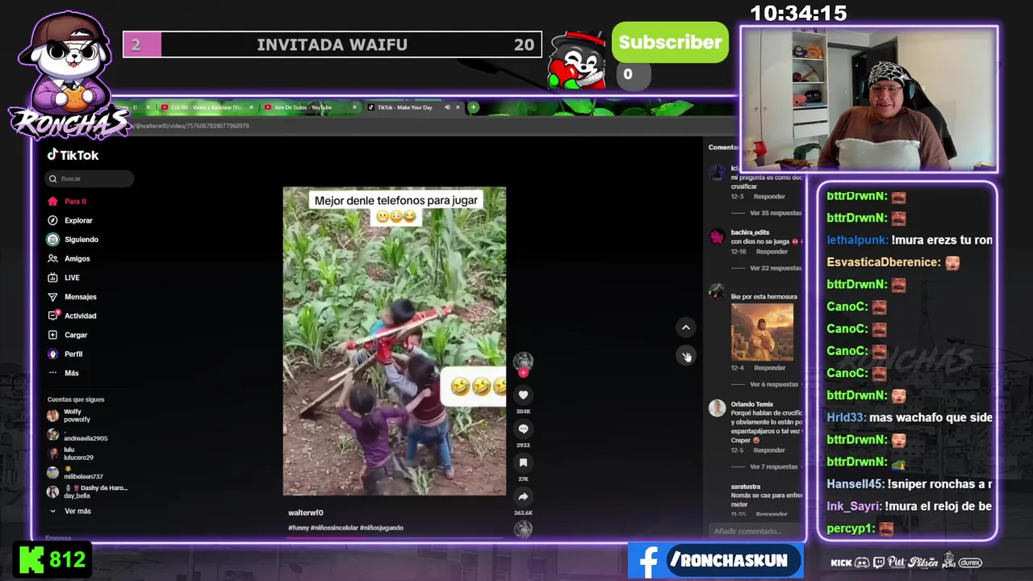Open Jesus image in comment
Screen dimensions: 1033x581
click(762, 332)
